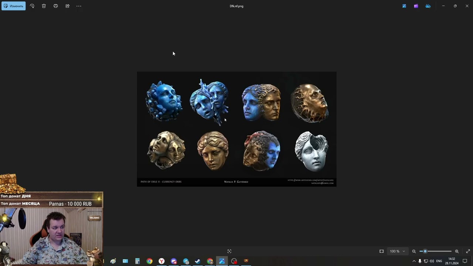Open the blue image editor app icon in title bar
The width and height of the screenshot is (473, 266).
pos(404,6)
